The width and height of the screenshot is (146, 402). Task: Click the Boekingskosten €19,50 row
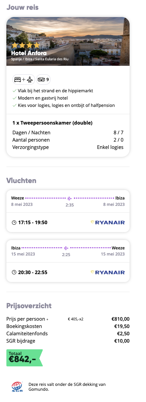pyautogui.click(x=68, y=326)
